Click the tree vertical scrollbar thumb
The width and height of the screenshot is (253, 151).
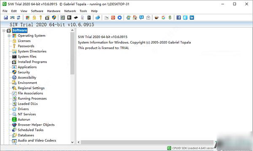(x=72, y=53)
